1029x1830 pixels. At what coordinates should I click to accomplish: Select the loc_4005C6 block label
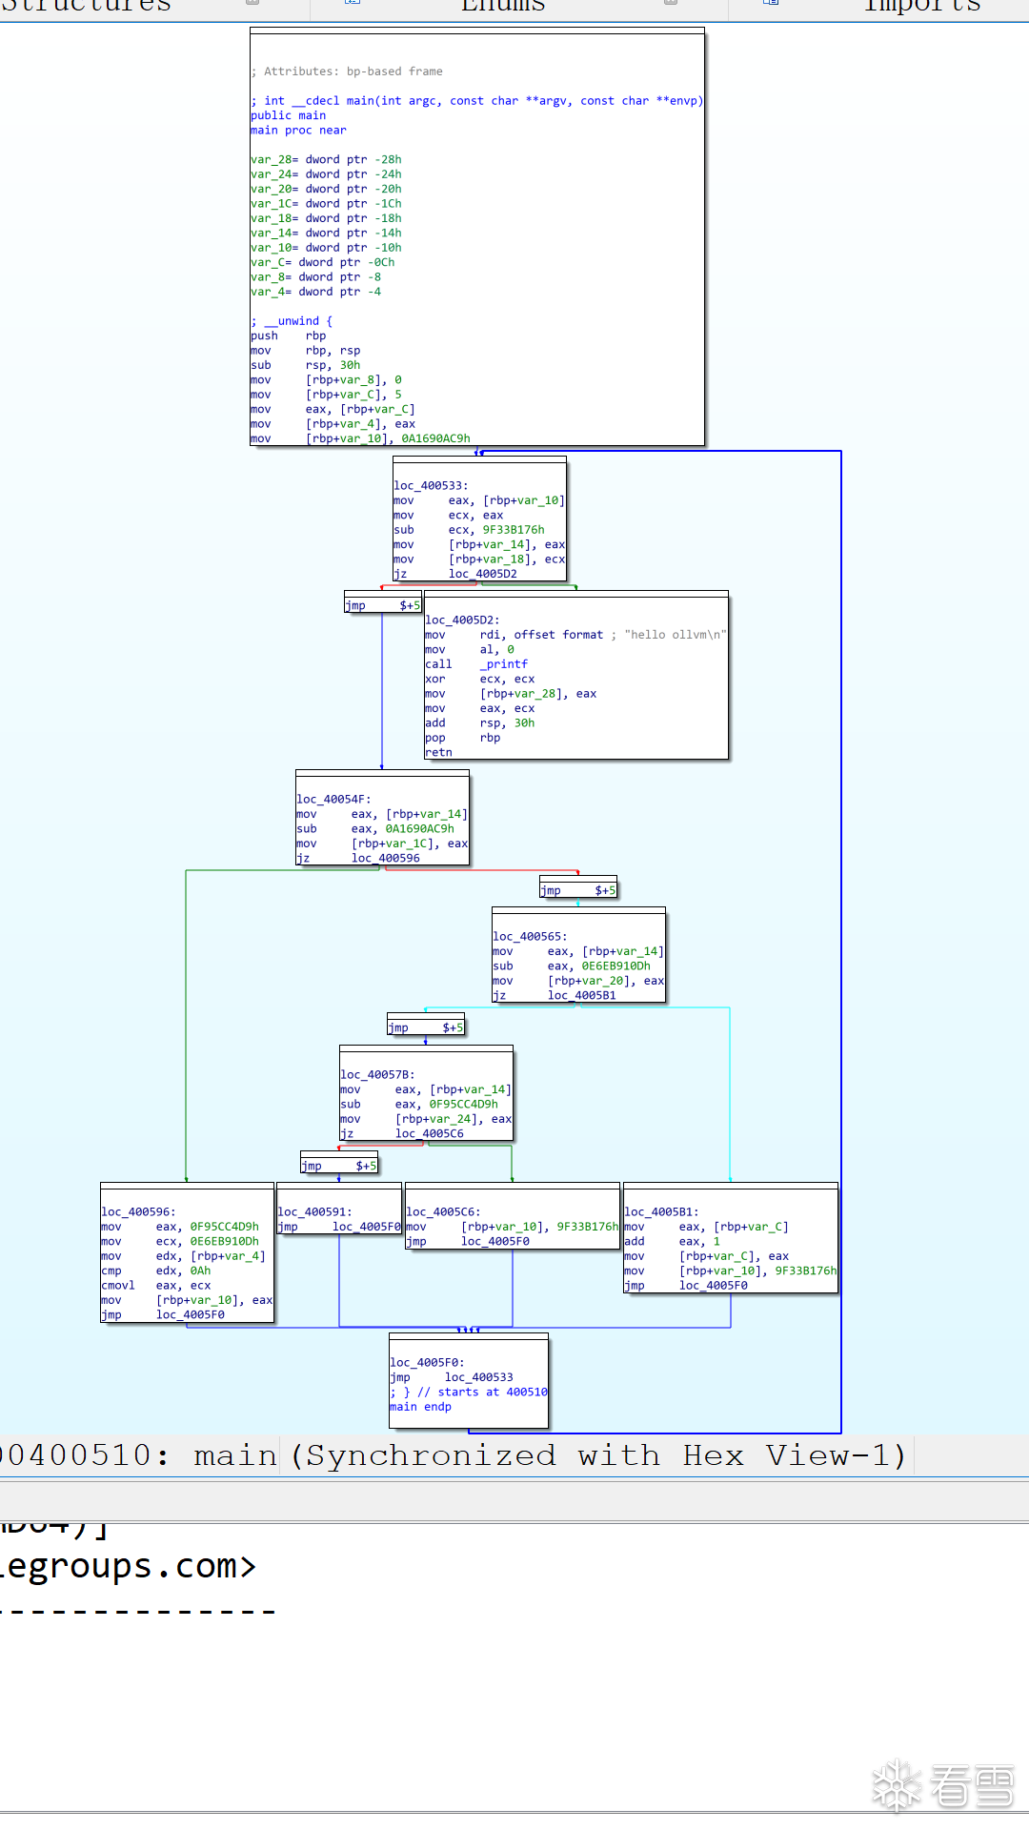tap(444, 1212)
